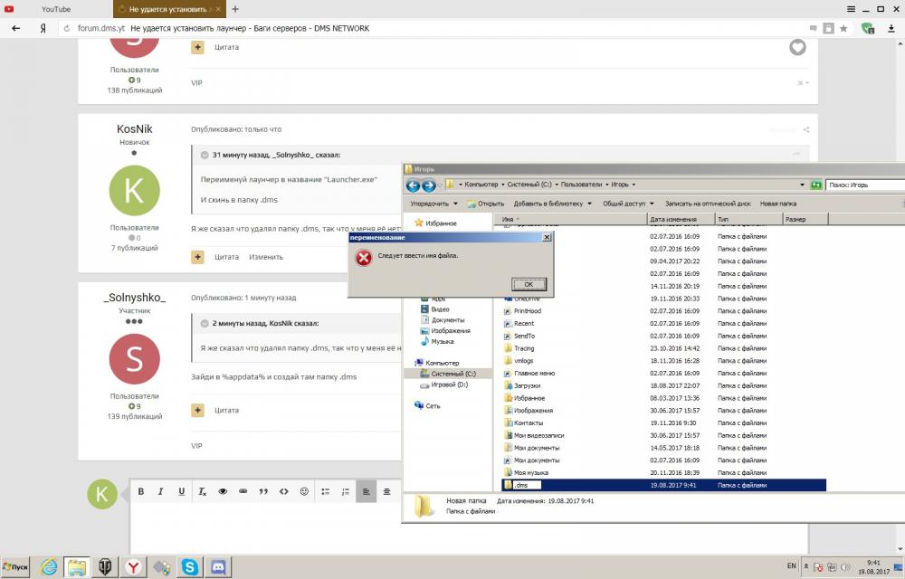
Task: Click Цитата on _Solnyshko_'s latest post
Action: click(227, 411)
